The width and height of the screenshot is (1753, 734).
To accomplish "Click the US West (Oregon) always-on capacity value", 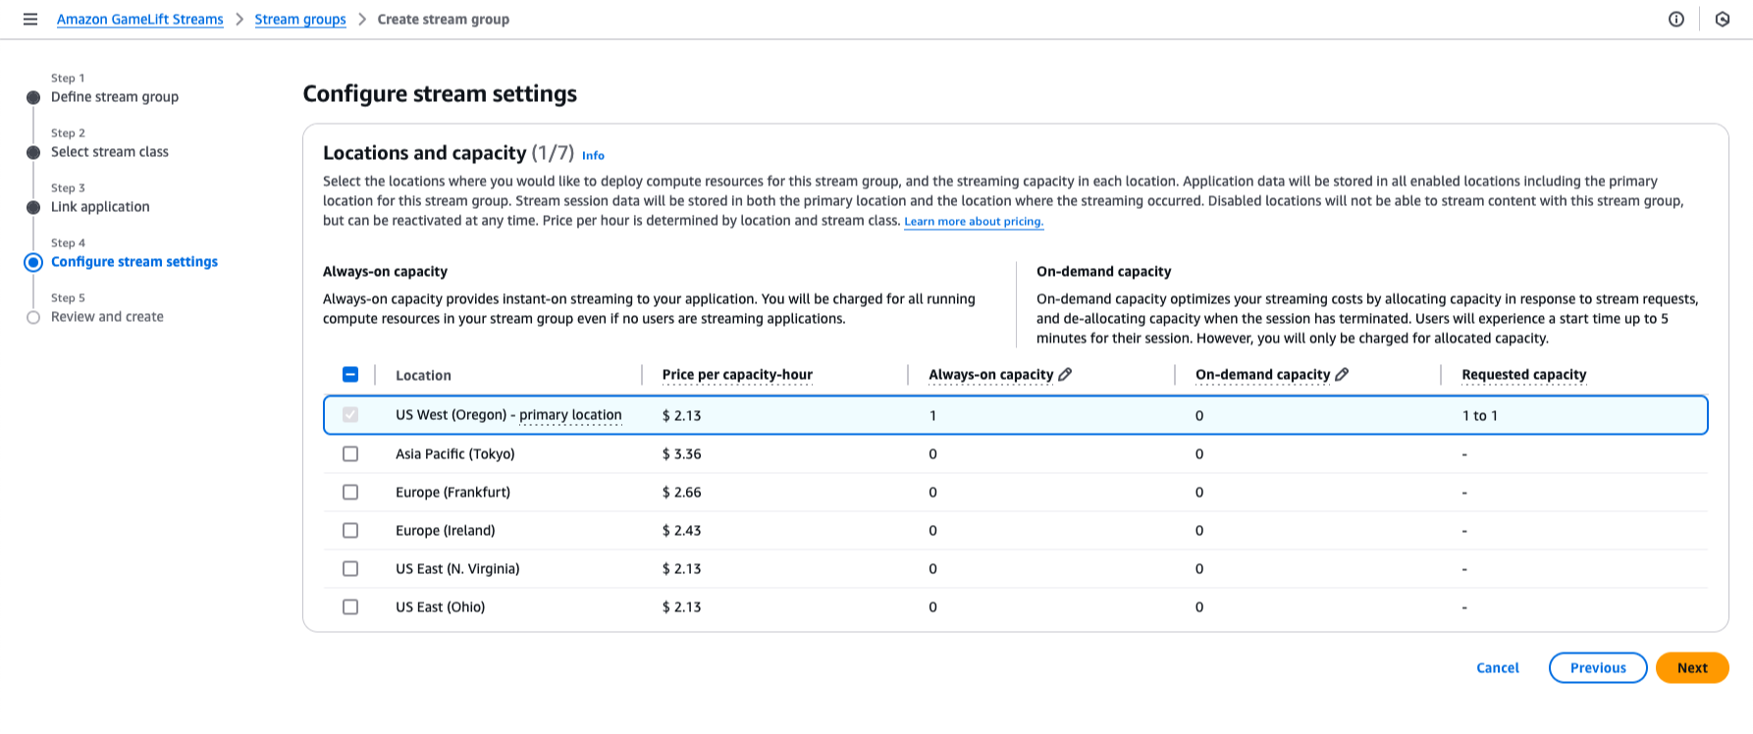I will [x=932, y=416].
